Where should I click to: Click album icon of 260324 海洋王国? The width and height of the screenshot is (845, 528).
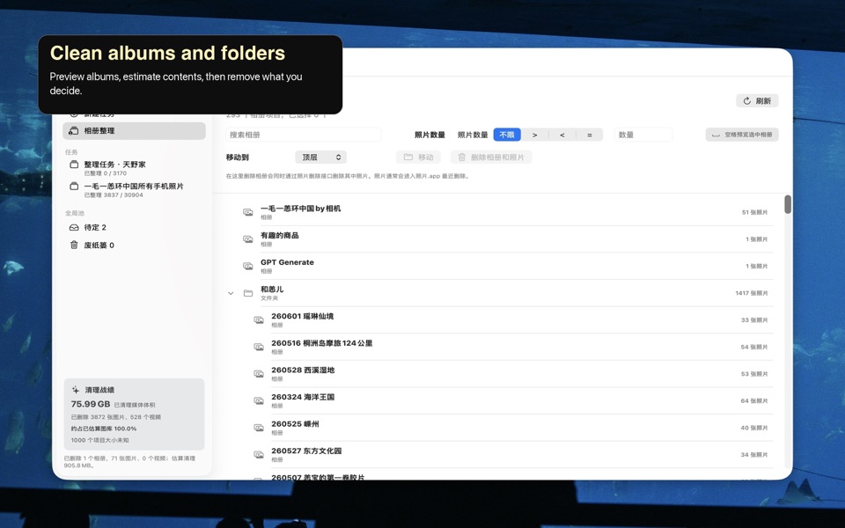tap(259, 401)
